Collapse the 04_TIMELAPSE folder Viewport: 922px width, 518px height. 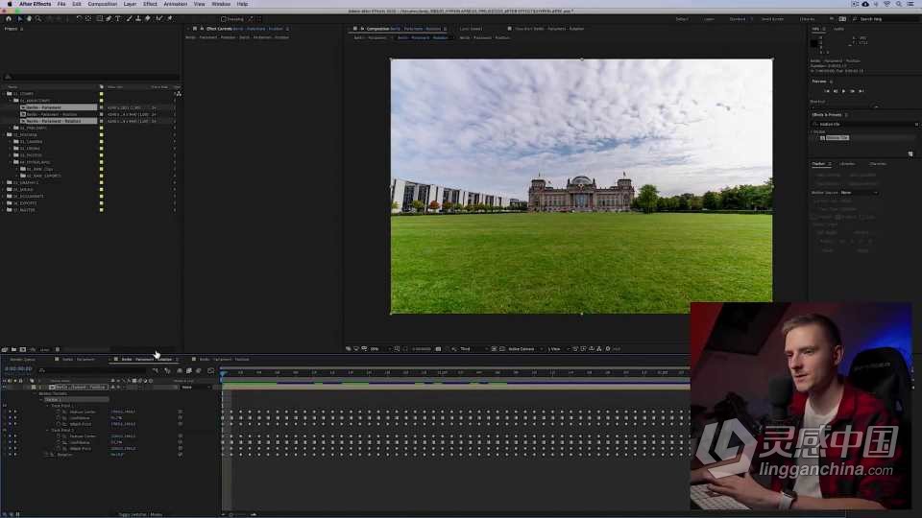(x=12, y=162)
